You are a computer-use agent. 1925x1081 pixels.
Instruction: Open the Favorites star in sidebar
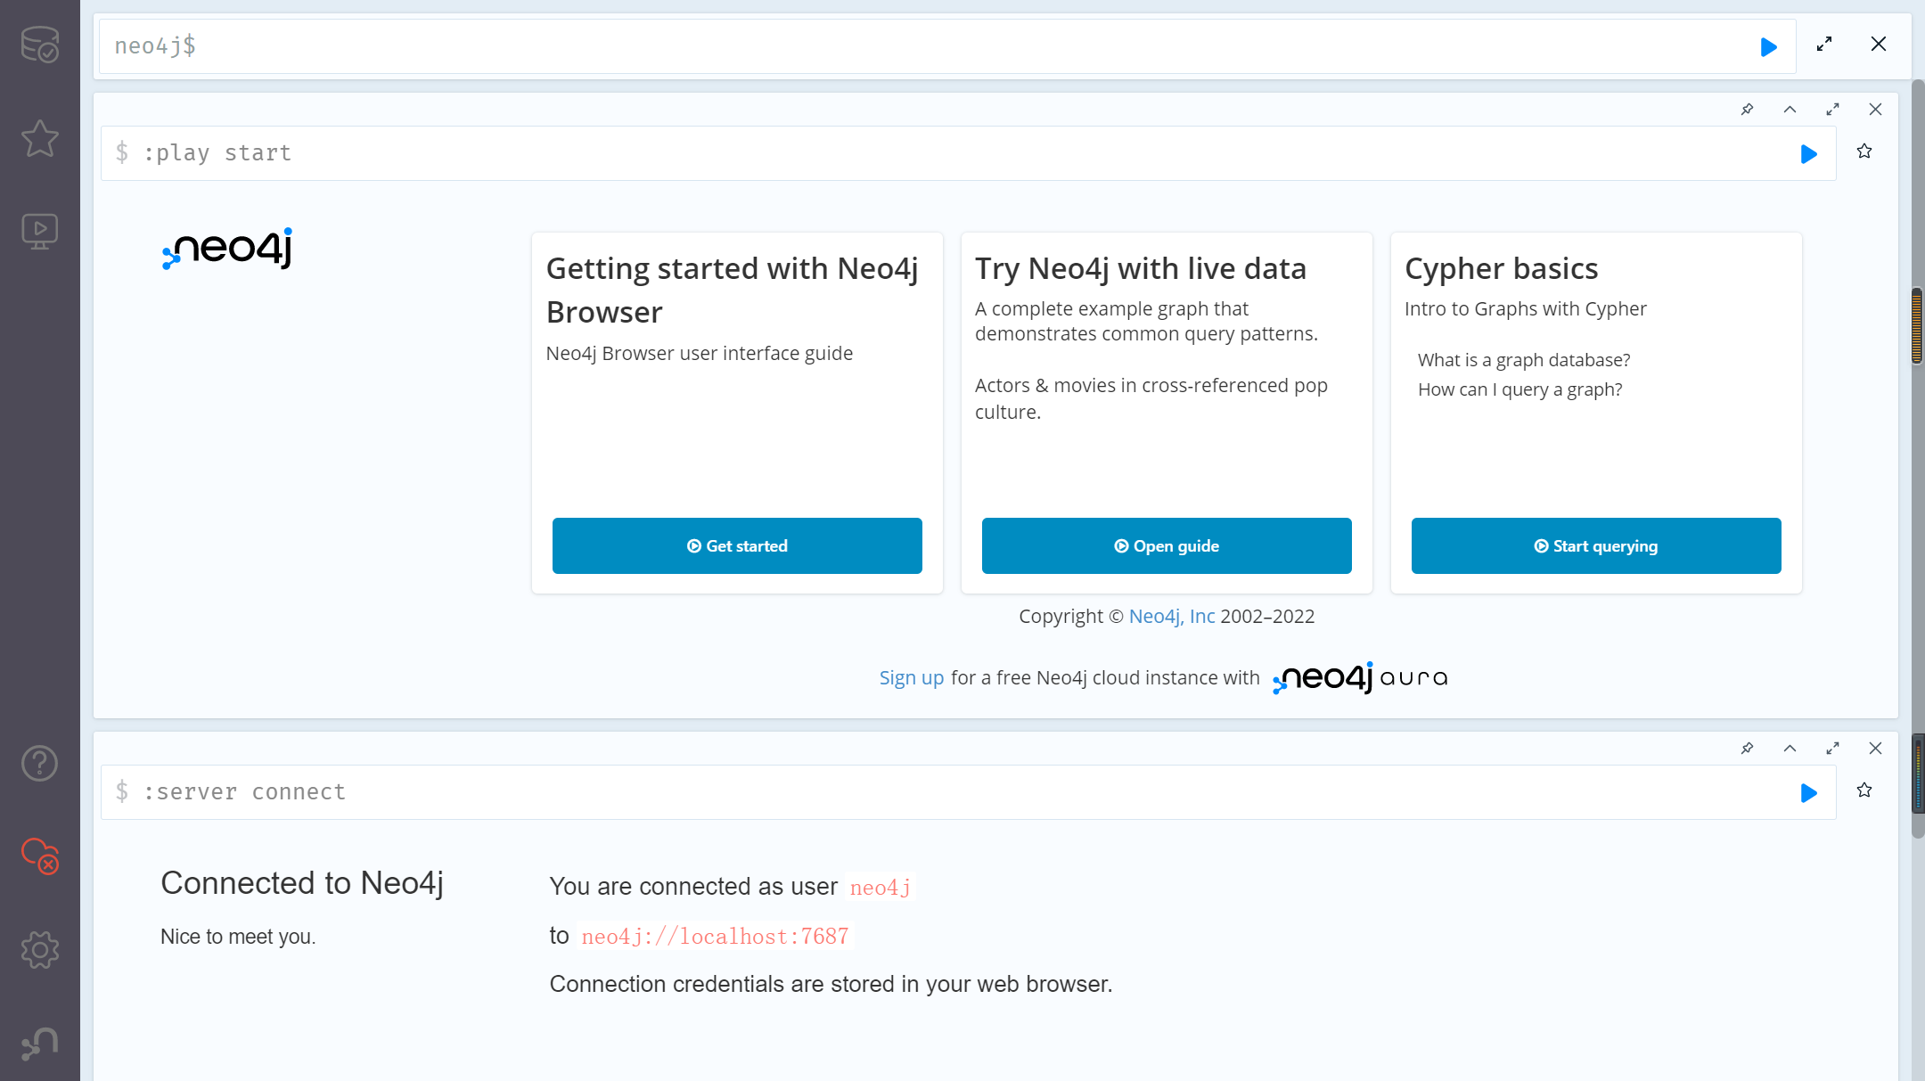40,138
